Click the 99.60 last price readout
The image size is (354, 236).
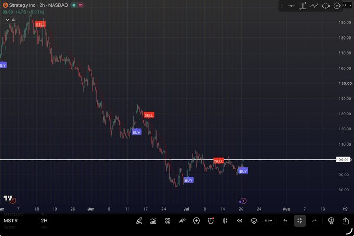pyautogui.click(x=8, y=12)
